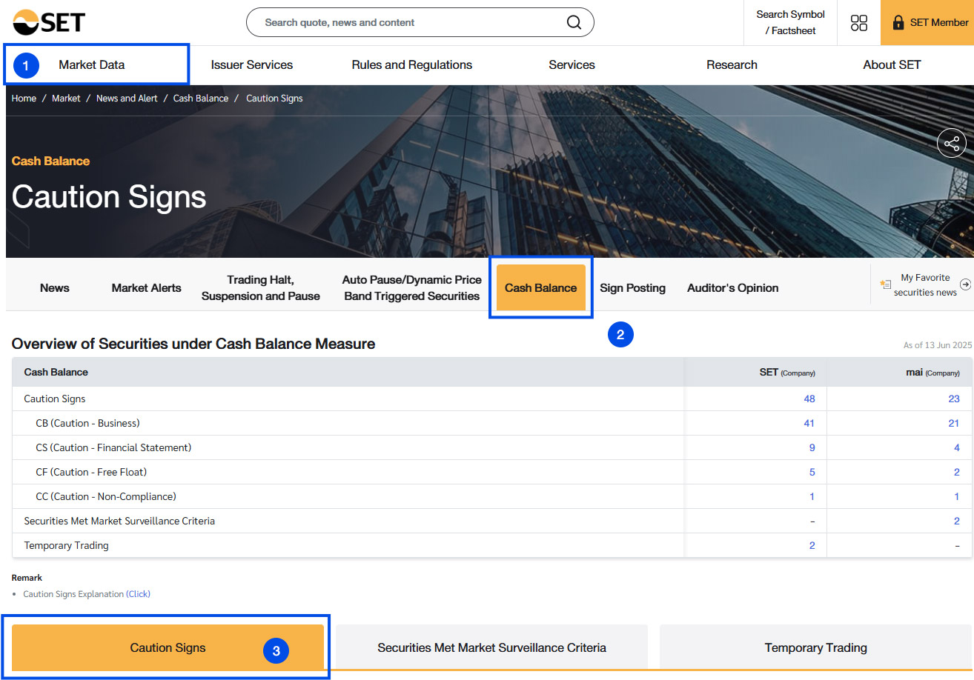Click mai count 2 for CF
974x680 pixels.
957,472
